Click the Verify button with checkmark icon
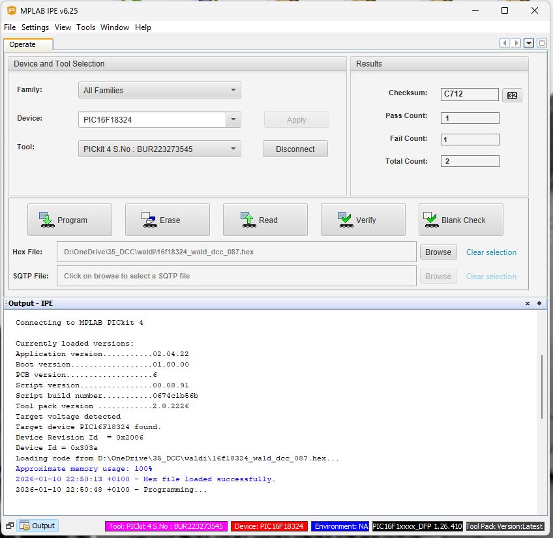The width and height of the screenshot is (553, 538). [x=363, y=220]
